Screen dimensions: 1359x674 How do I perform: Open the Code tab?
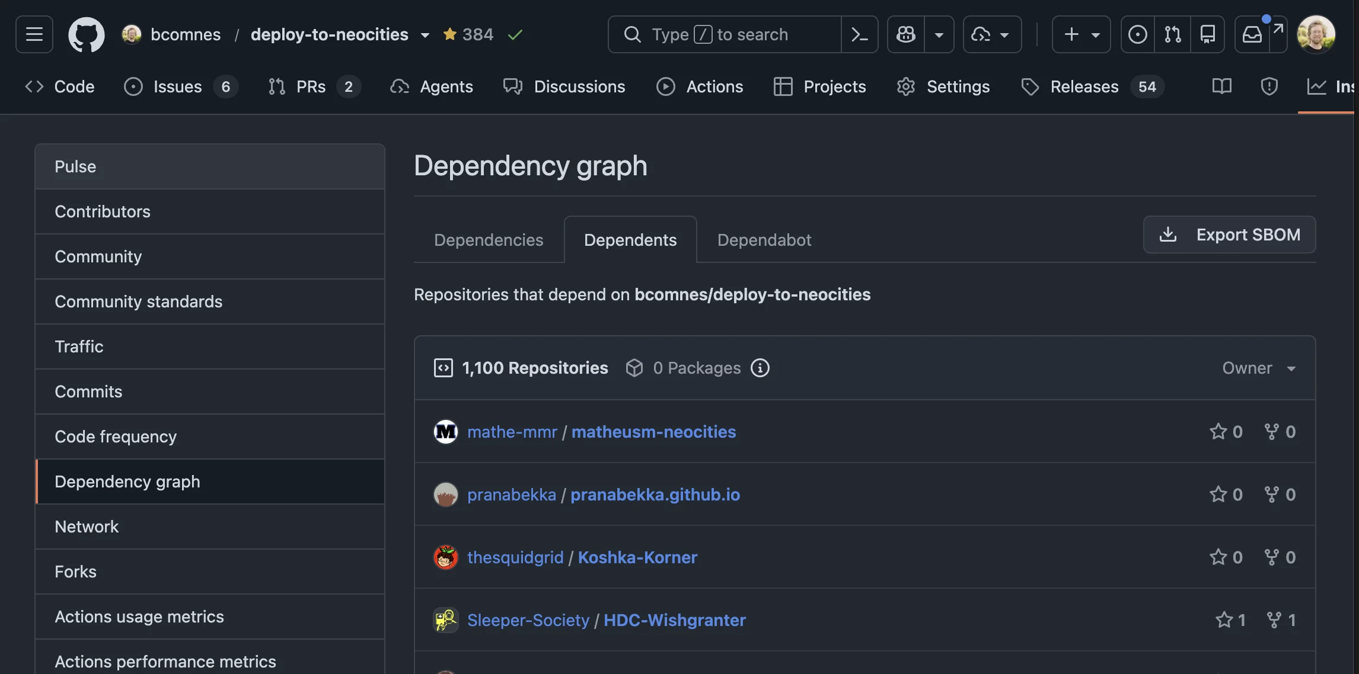59,86
